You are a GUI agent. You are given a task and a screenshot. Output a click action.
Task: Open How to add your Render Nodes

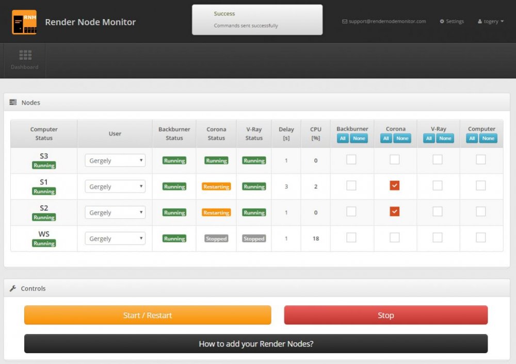click(x=256, y=344)
